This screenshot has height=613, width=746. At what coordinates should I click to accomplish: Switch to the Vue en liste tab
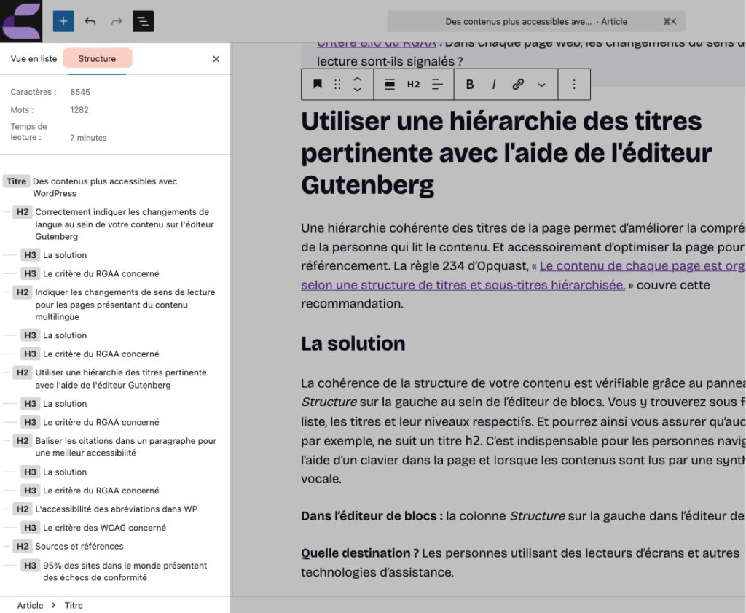(34, 58)
